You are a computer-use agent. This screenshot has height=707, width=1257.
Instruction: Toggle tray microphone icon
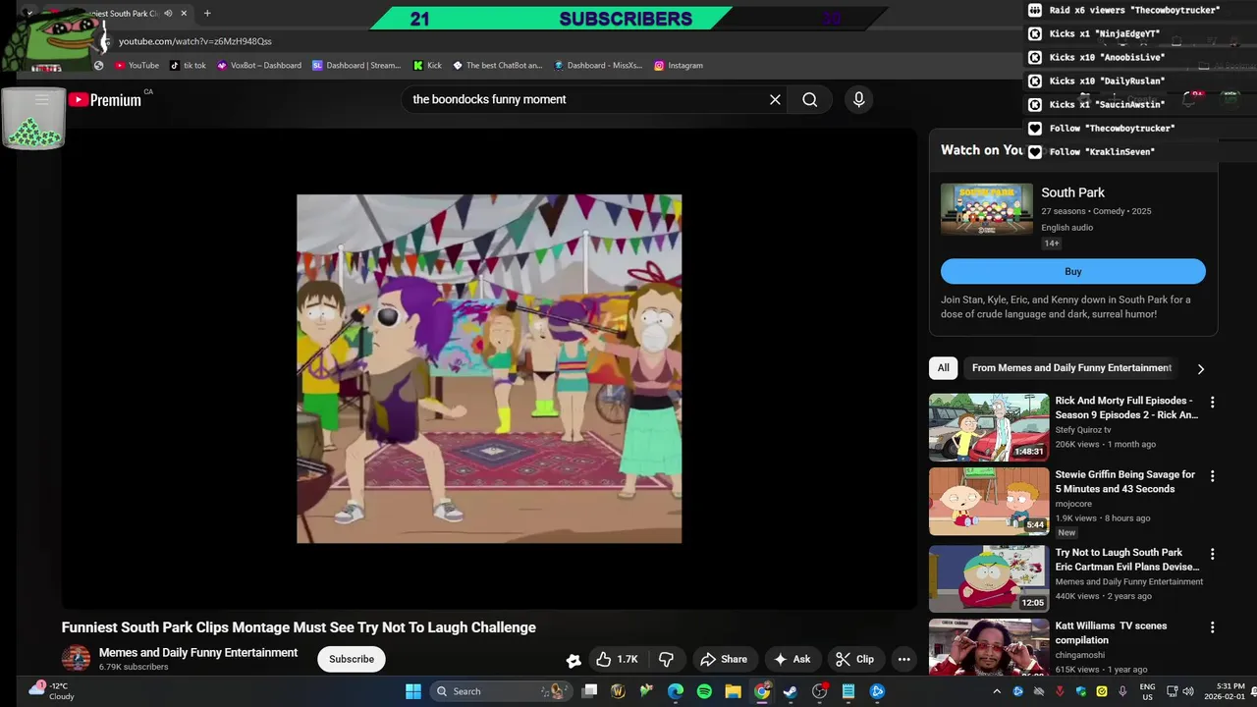(x=1122, y=691)
